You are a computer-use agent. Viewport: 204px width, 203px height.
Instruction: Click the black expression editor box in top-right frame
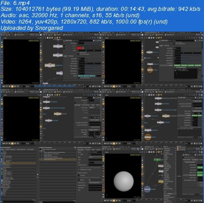[186, 73]
